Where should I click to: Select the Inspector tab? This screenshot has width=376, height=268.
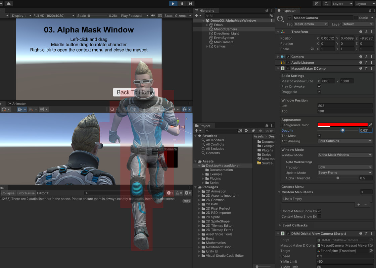point(288,11)
